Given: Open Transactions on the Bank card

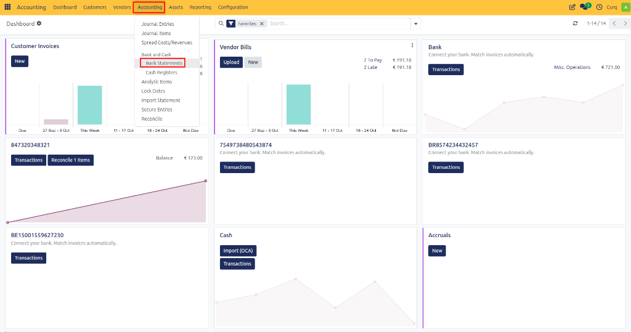Looking at the screenshot, I should 446,70.
